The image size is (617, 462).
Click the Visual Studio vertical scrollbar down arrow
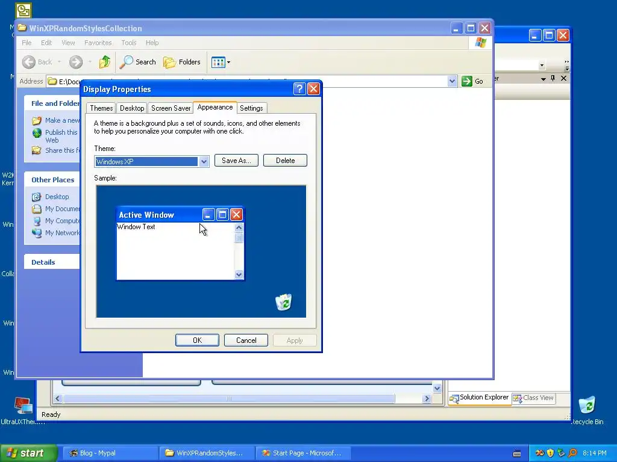437,388
